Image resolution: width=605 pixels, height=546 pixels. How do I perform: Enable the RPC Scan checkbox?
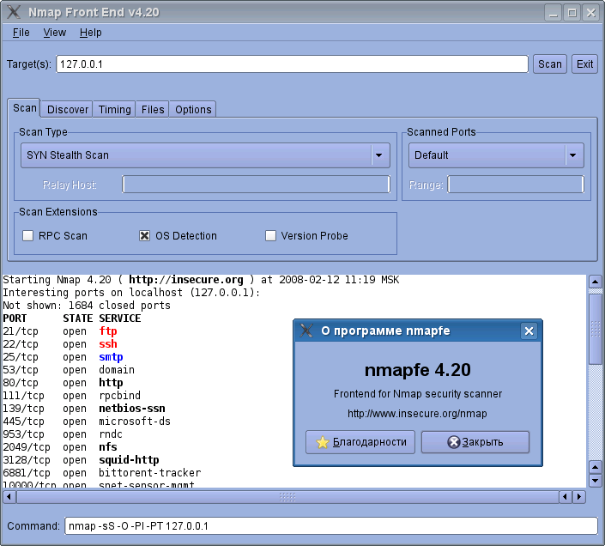click(x=27, y=235)
